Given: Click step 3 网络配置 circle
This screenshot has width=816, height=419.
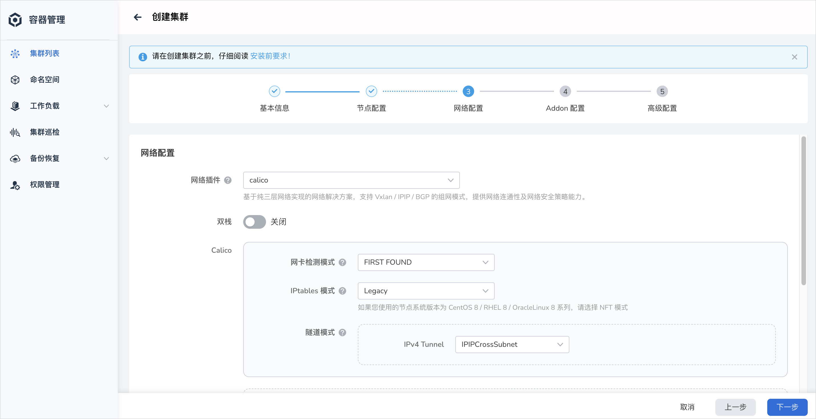Looking at the screenshot, I should 468,91.
